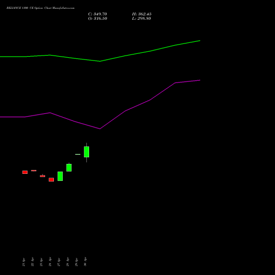Click the RELIANCE CE Options chart title
Image resolution: width=275 pixels, height=275 pixels.
click(40, 8)
